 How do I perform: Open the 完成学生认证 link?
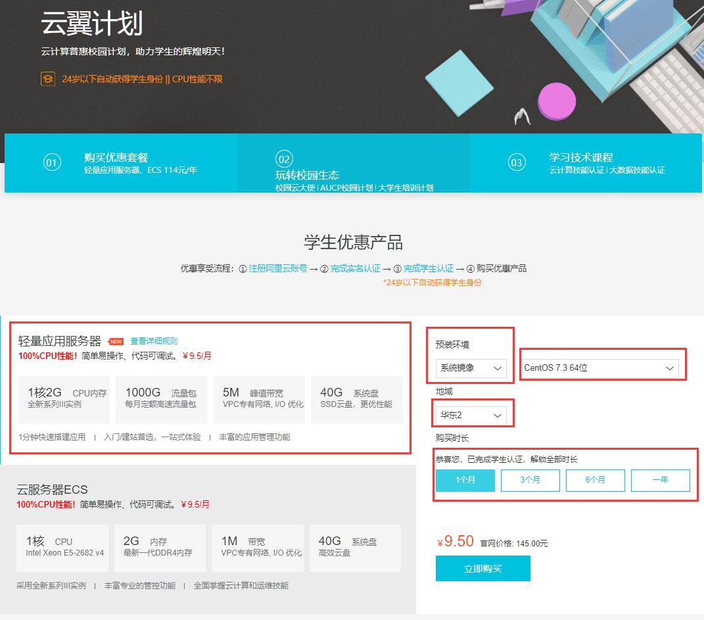429,268
